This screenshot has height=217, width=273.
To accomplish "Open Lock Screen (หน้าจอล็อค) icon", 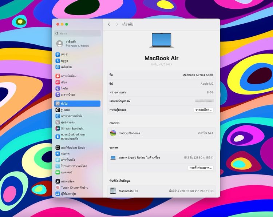I will pos(58,181).
